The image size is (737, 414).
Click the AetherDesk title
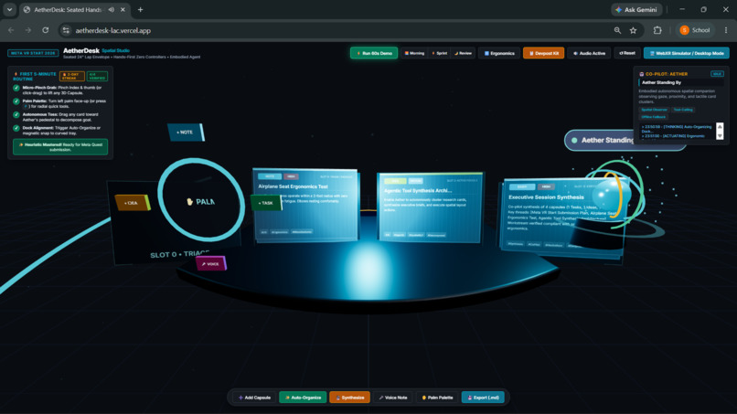[81, 50]
